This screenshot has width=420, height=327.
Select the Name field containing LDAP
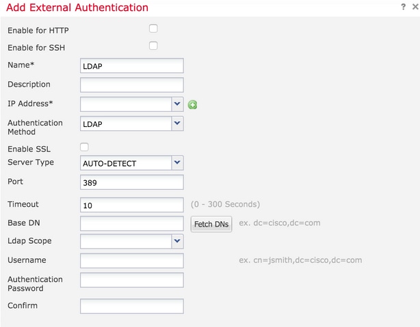coord(132,66)
